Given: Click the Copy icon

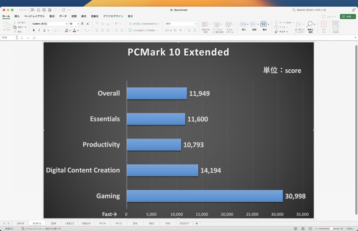Looking at the screenshot, I should [15, 27].
